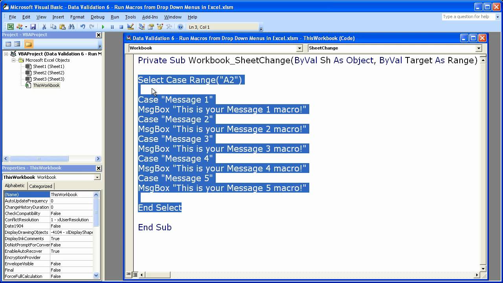Image resolution: width=503 pixels, height=283 pixels.
Task: Click the Toolbox icon
Action: pyautogui.click(x=169, y=27)
